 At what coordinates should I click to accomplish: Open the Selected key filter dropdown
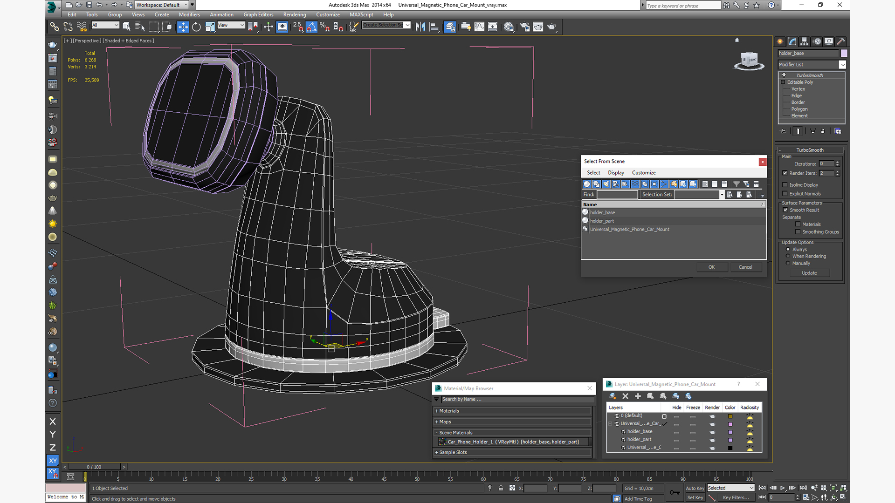[x=730, y=488]
